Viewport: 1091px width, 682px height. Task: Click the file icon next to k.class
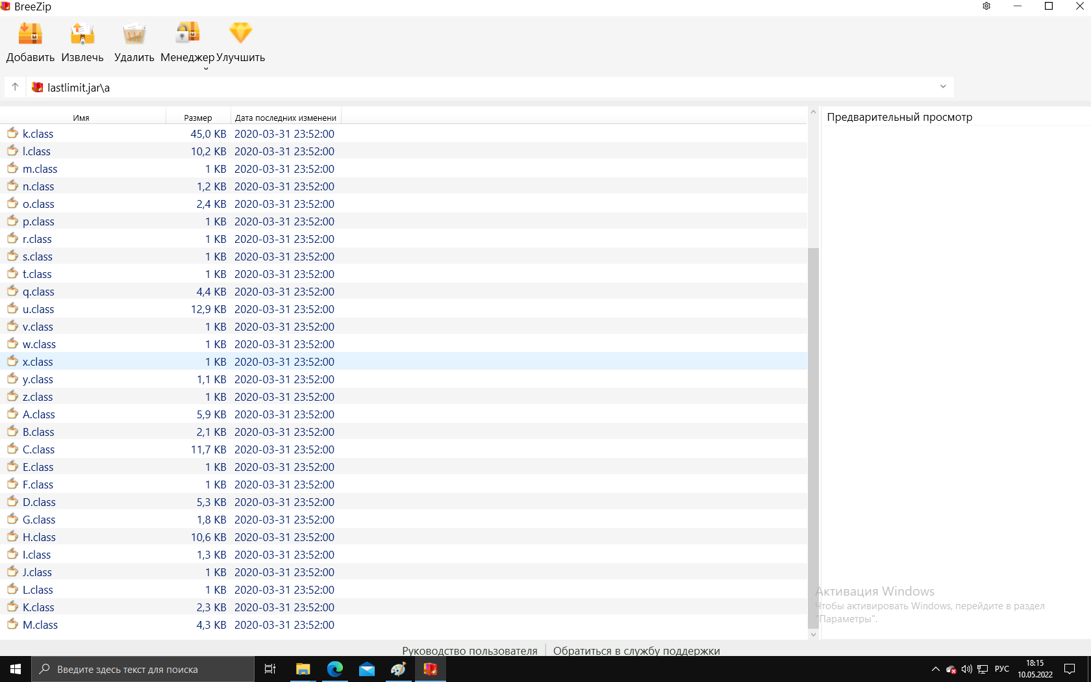[12, 133]
